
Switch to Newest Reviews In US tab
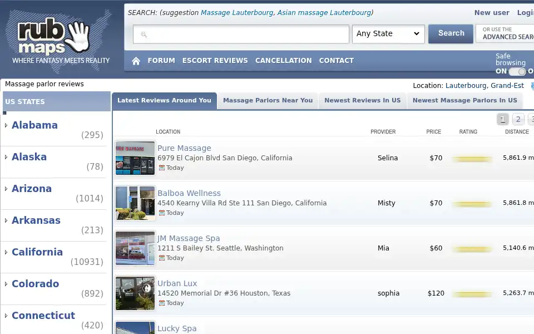pyautogui.click(x=362, y=101)
